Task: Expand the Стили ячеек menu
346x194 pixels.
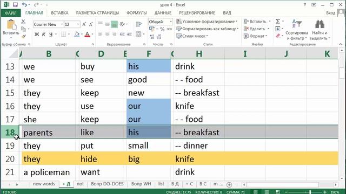Action: coord(192,36)
